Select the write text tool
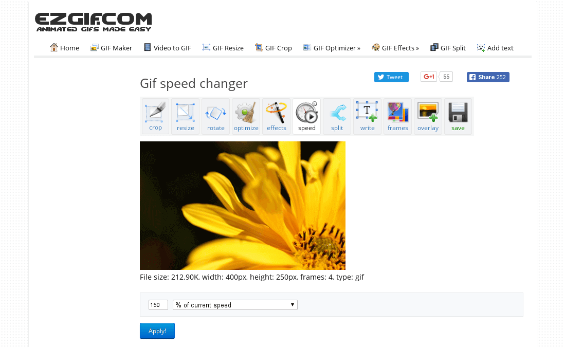The width and height of the screenshot is (564, 347). 367,116
